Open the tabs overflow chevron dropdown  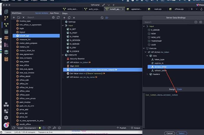[x=197, y=9]
